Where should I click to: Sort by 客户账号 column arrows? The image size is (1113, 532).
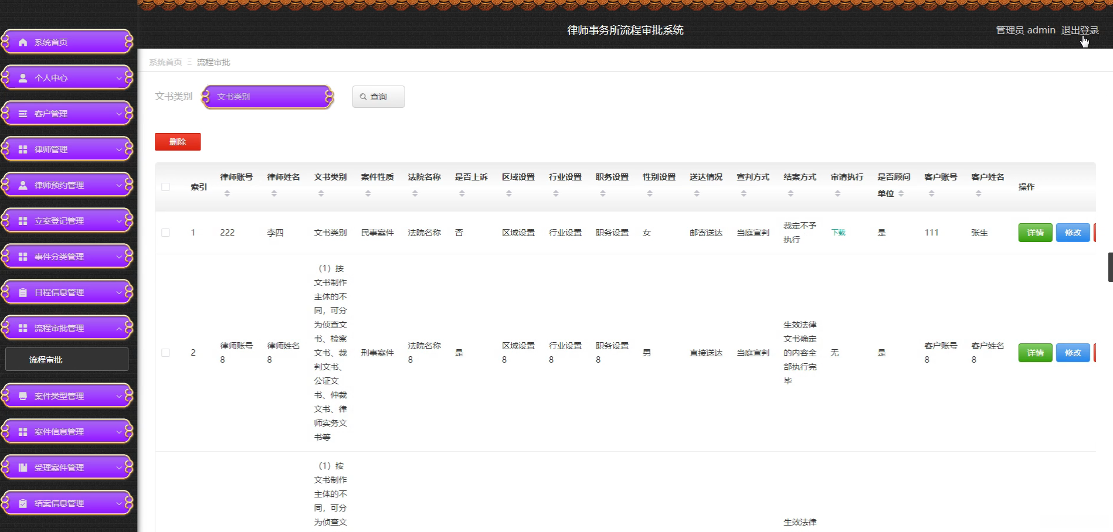coord(931,193)
